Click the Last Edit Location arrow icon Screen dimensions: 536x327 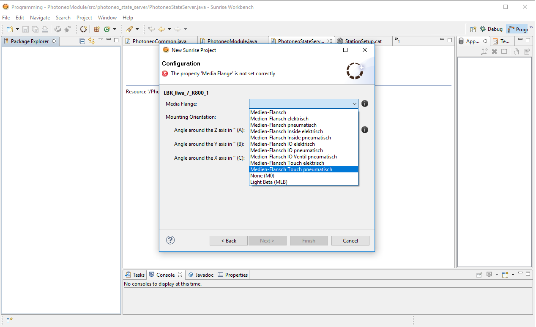coord(151,29)
